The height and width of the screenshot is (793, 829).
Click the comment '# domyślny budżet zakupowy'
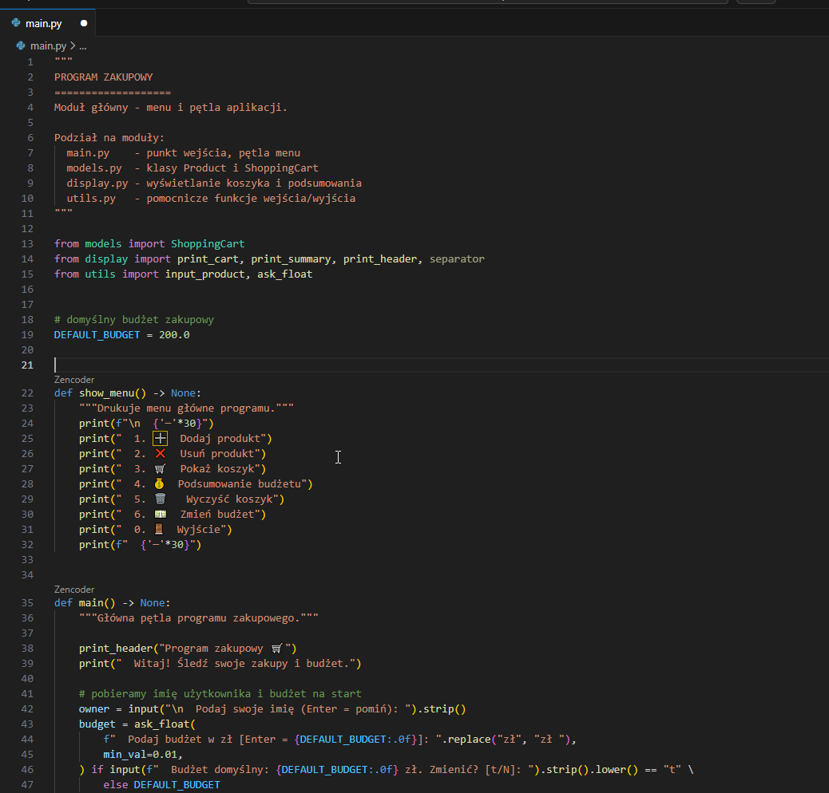tap(133, 319)
